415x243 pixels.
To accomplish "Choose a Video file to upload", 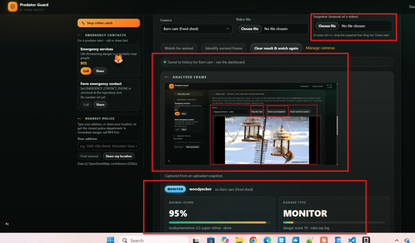I will 249,29.
